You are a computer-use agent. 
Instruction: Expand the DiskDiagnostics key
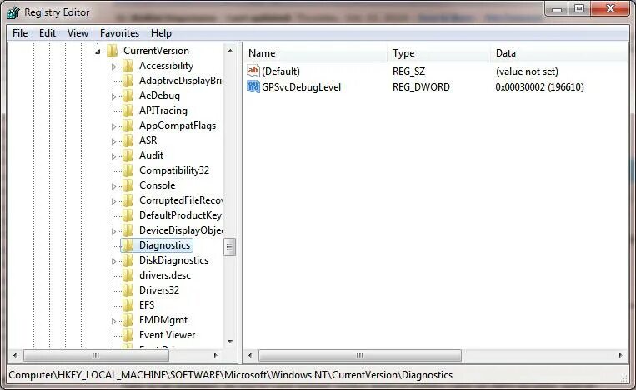(x=113, y=261)
